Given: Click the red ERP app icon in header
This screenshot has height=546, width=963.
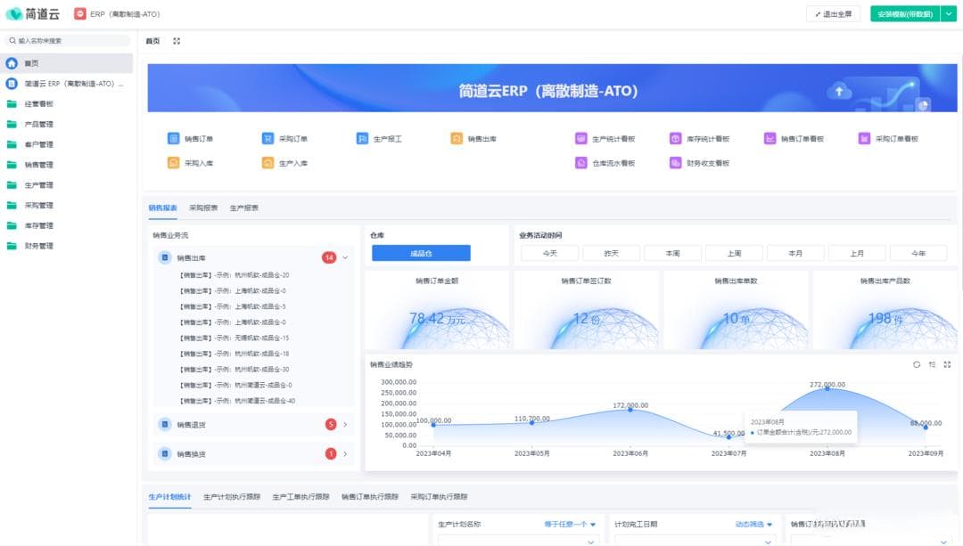Looking at the screenshot, I should pyautogui.click(x=80, y=13).
